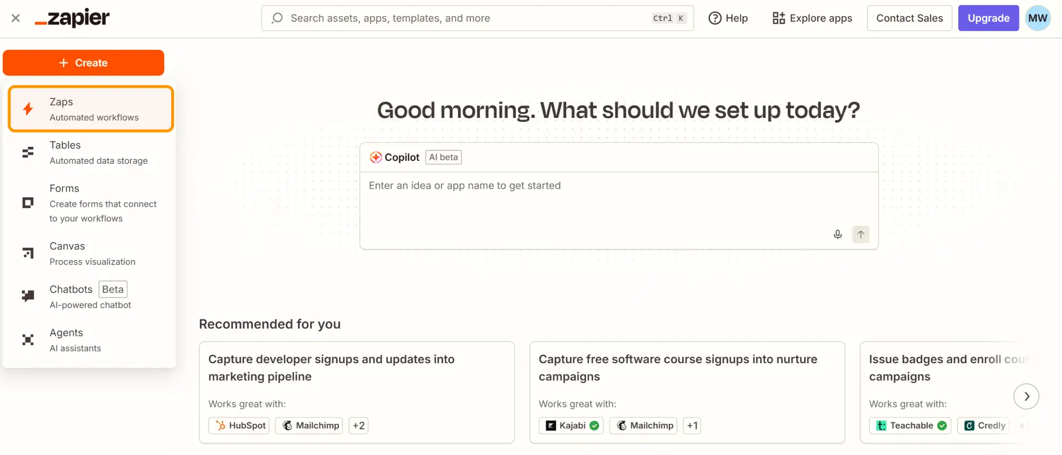Close the sidebar with the X icon
Screen dimensions: 1062x455
[16, 18]
